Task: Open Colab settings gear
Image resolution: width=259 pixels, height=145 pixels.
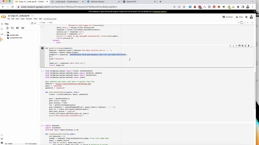Action: (x=246, y=17)
